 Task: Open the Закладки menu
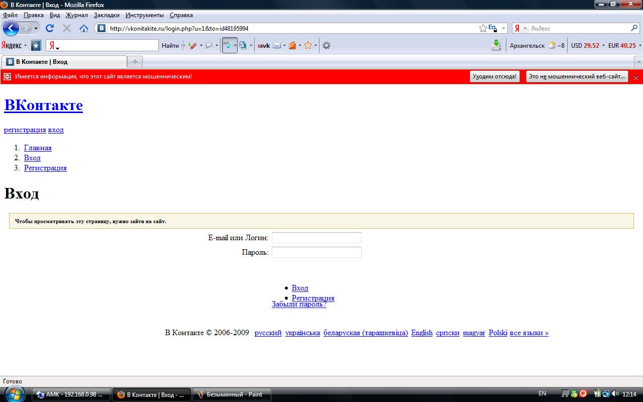click(x=106, y=15)
